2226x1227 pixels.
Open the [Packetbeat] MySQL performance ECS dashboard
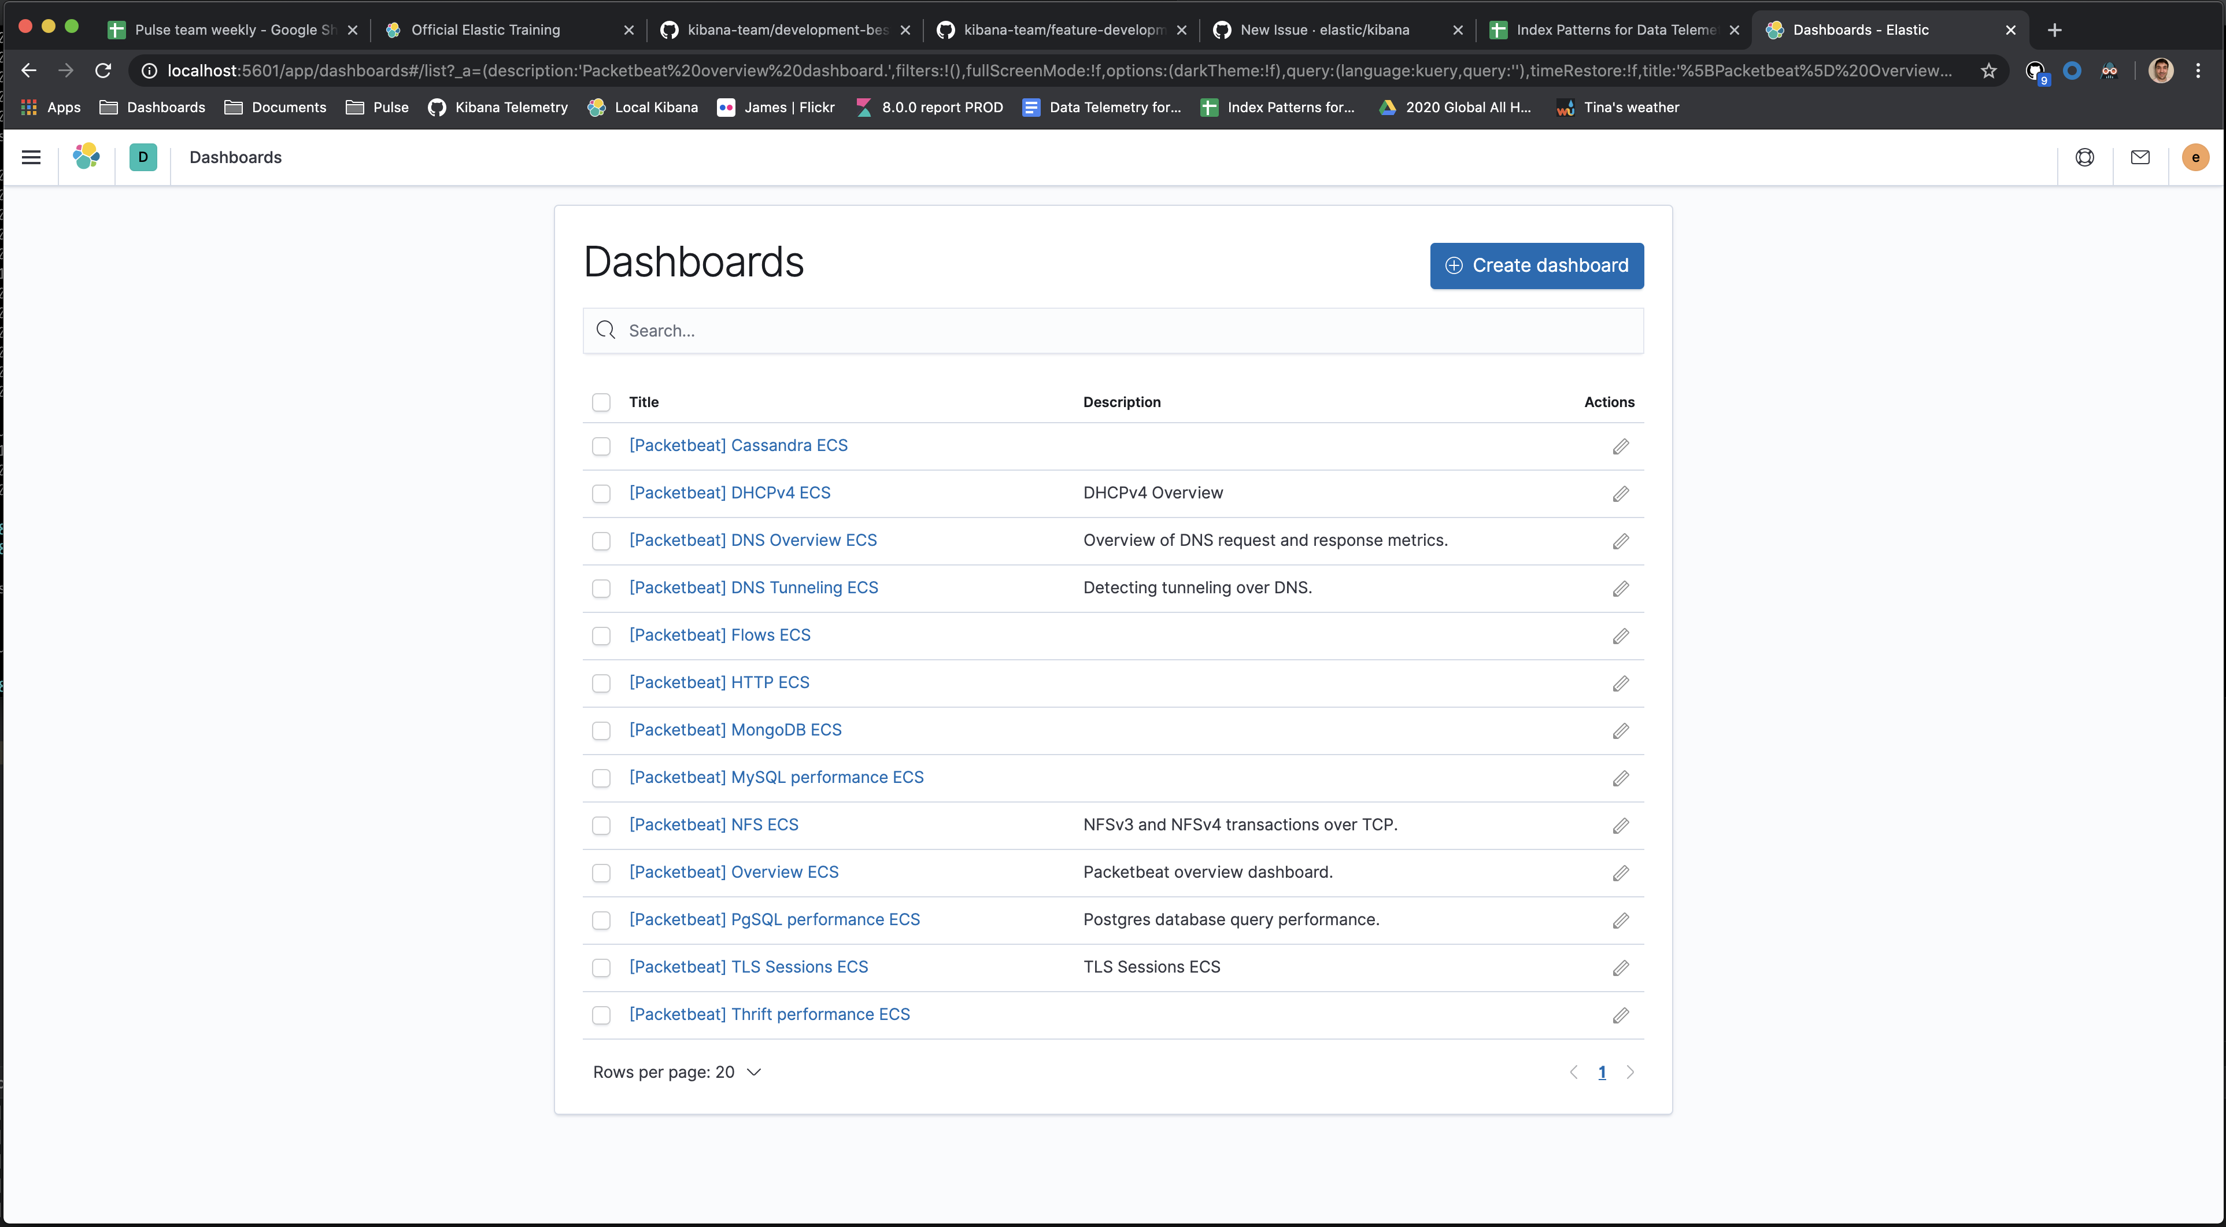click(775, 777)
